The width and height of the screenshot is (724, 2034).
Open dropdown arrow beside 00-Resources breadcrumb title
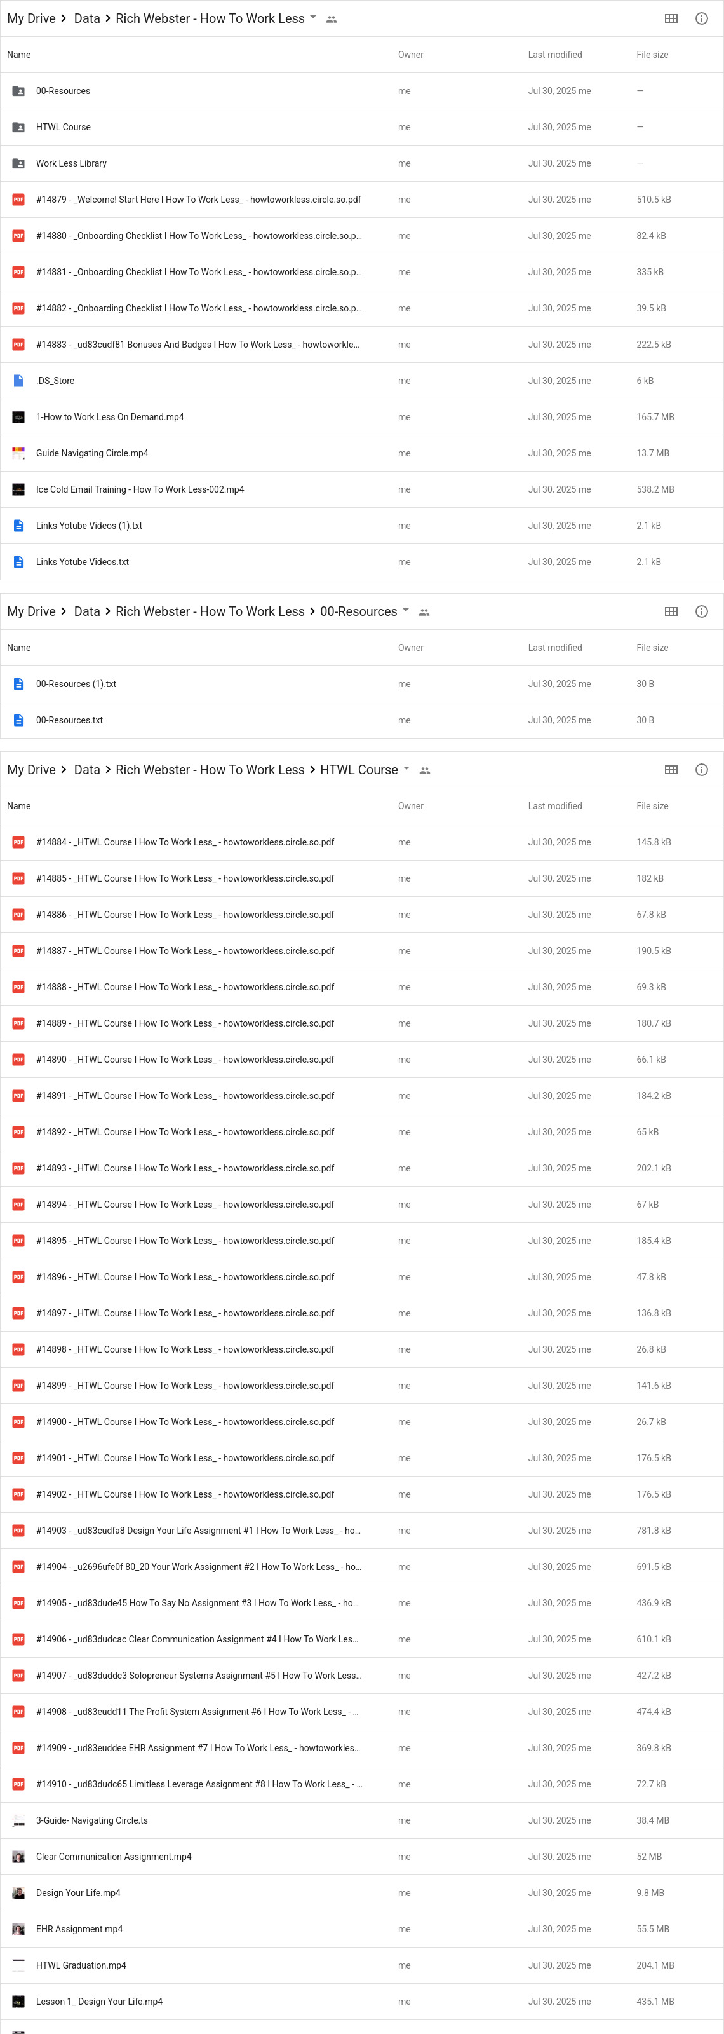tap(405, 610)
